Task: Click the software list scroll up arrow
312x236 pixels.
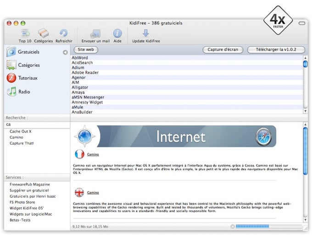Action: [305, 58]
